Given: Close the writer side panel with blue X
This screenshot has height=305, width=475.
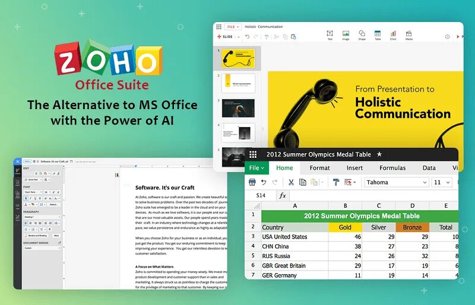Looking at the screenshot, I should (18, 161).
